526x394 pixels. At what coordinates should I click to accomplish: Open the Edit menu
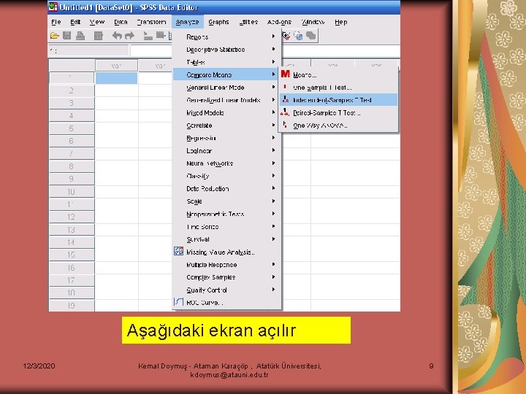click(75, 22)
